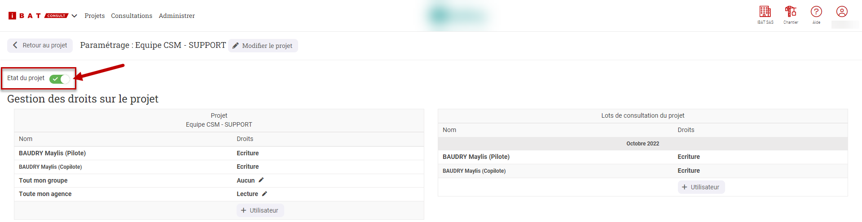Click pencil icon in Modifier le projet
Viewport: 862px width, 222px height.
pos(235,46)
